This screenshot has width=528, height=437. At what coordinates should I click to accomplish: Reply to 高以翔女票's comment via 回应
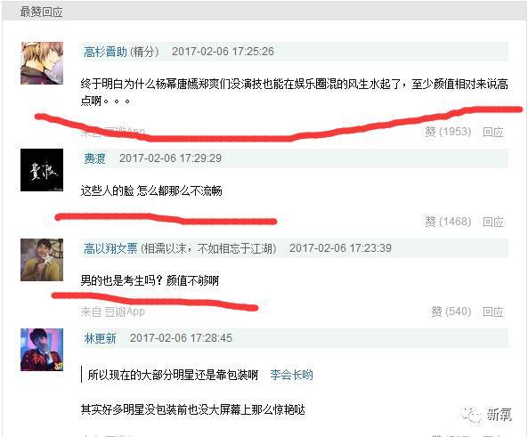493,312
